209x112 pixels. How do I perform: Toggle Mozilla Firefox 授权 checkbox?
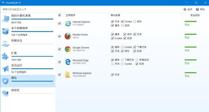tap(125, 34)
